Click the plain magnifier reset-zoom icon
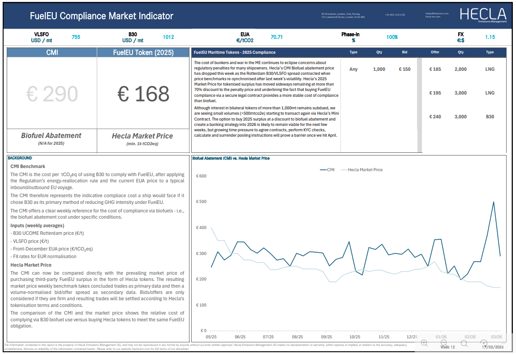This screenshot has width=516, height=354. click(464, 343)
